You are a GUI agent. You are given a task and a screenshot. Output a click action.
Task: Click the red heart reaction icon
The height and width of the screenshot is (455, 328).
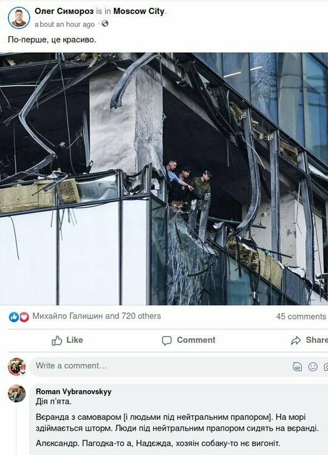pos(24,317)
